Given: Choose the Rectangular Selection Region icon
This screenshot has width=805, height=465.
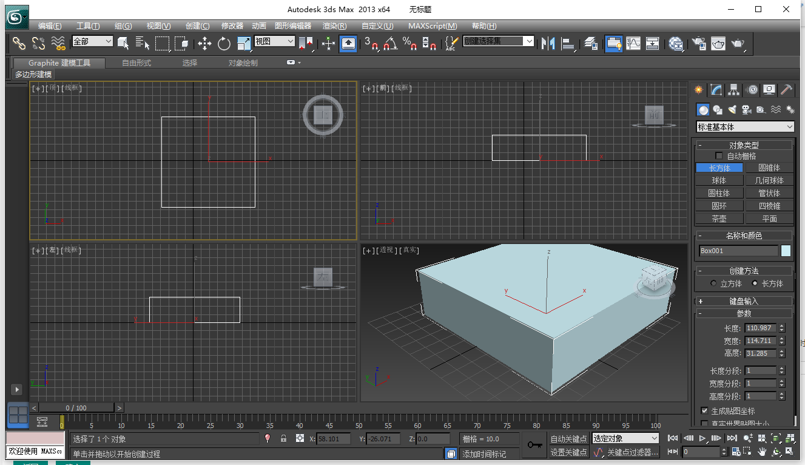Looking at the screenshot, I should pos(162,43).
